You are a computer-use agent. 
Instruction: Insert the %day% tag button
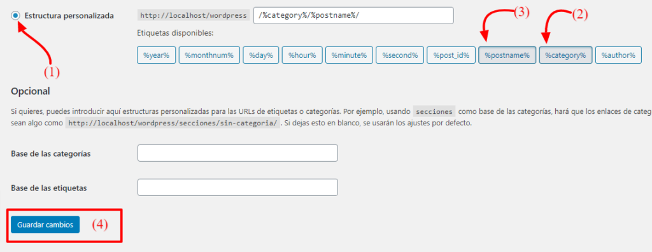[x=260, y=55]
